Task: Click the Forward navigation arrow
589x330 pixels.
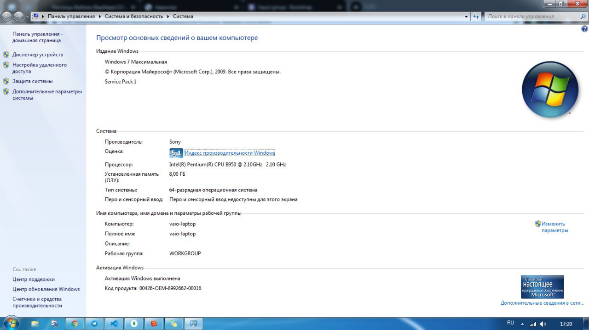Action: [x=18, y=17]
